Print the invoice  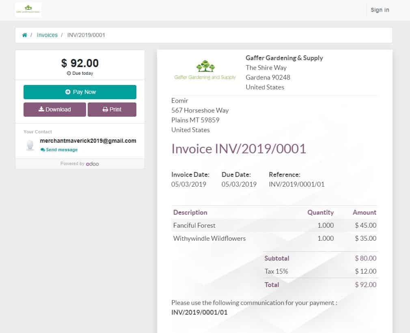pos(112,109)
